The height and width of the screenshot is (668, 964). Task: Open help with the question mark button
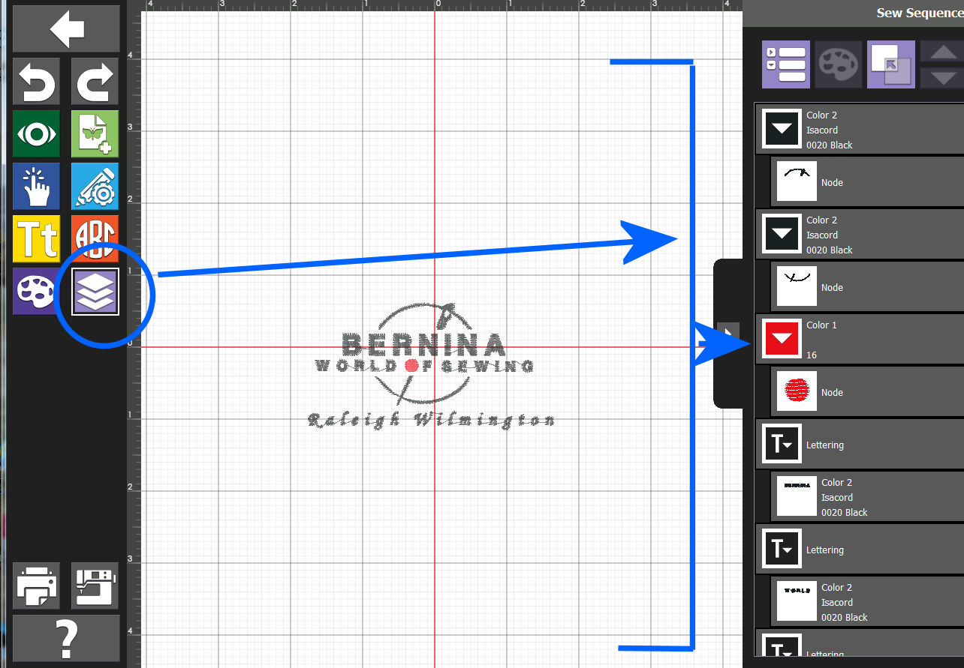click(x=66, y=638)
